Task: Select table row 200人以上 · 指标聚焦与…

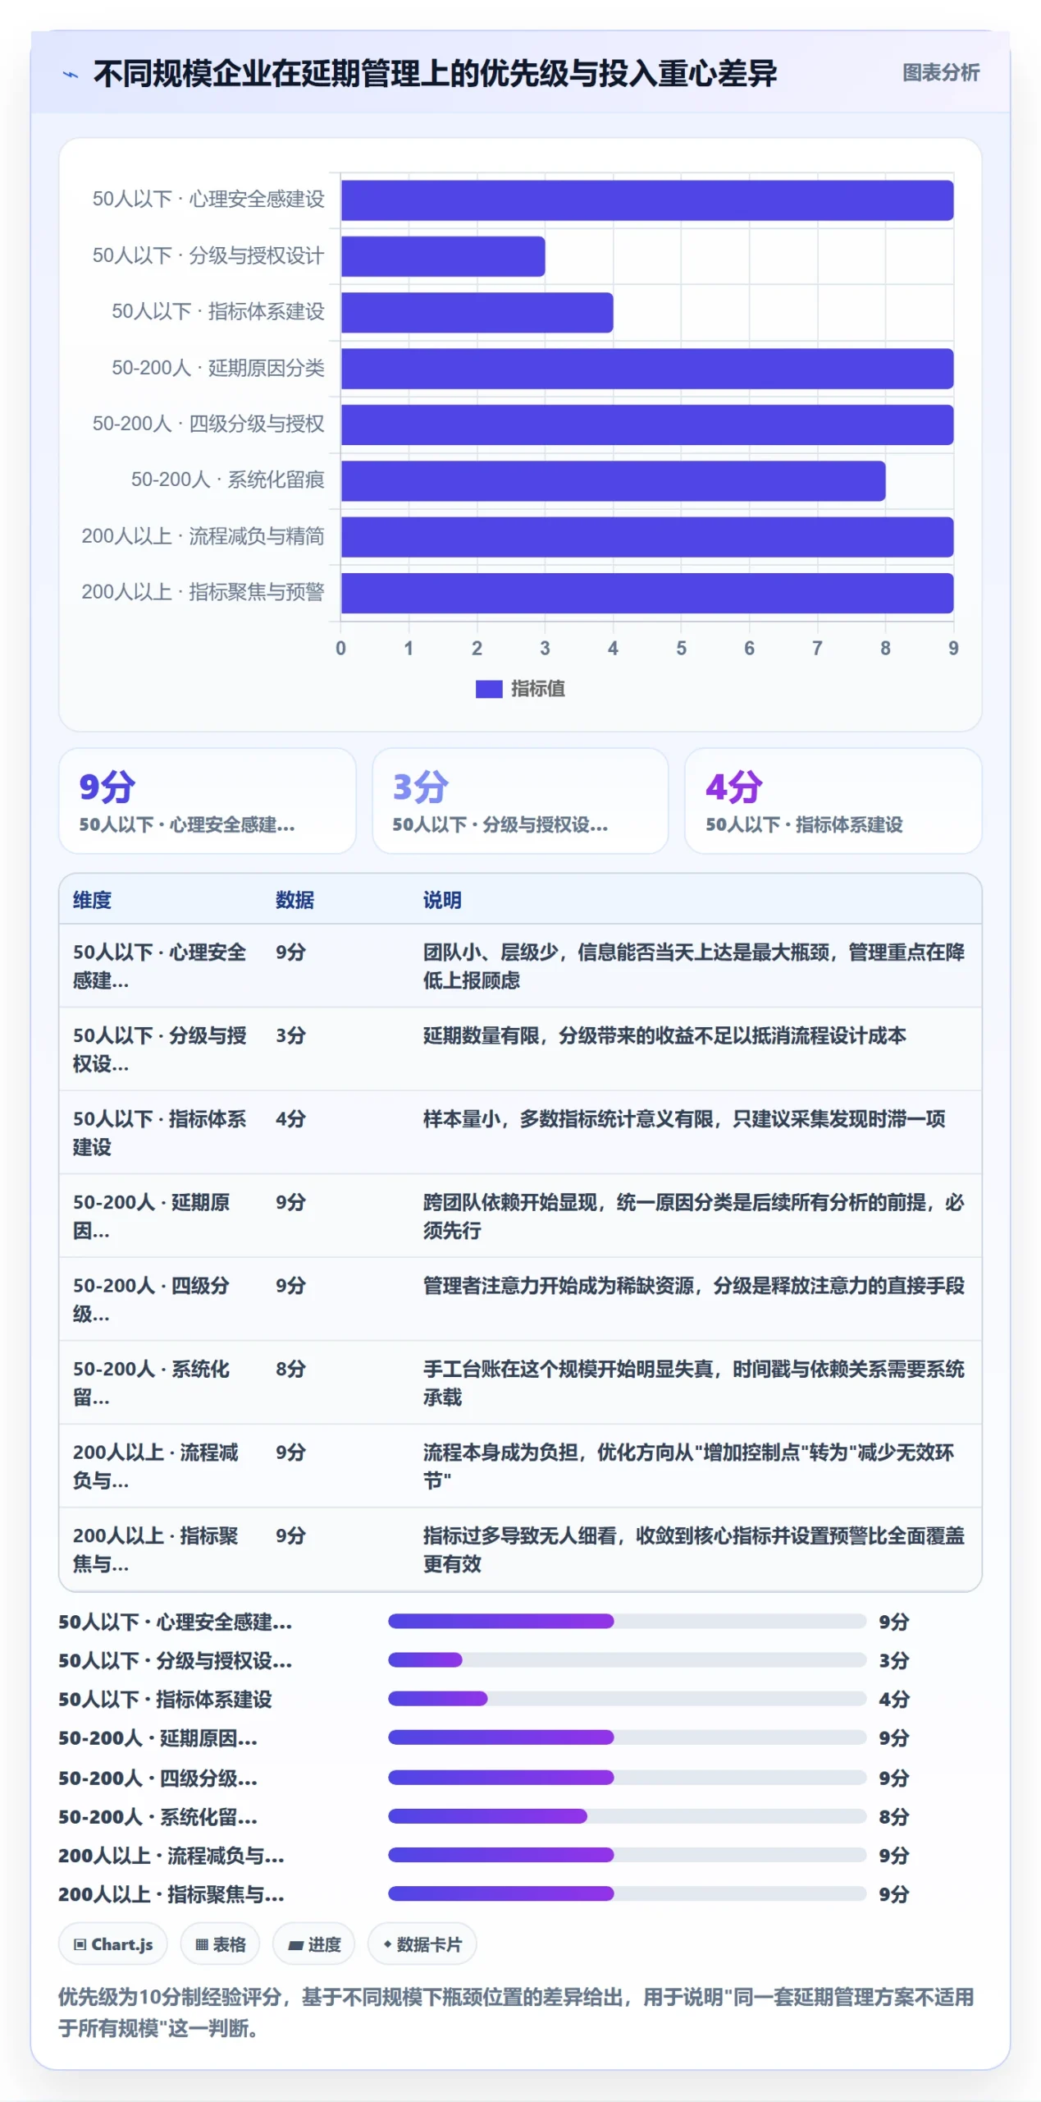Action: (x=520, y=1549)
